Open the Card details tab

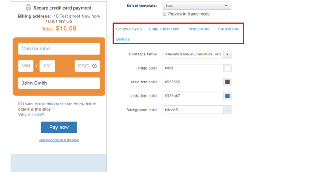coord(229,29)
